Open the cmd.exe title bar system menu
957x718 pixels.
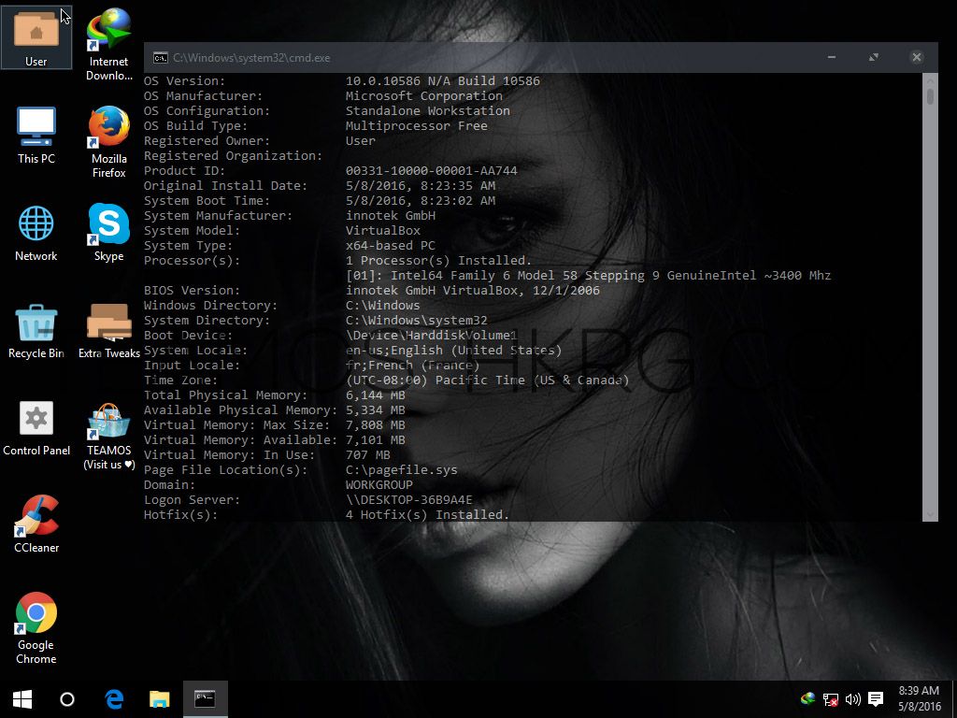(160, 58)
